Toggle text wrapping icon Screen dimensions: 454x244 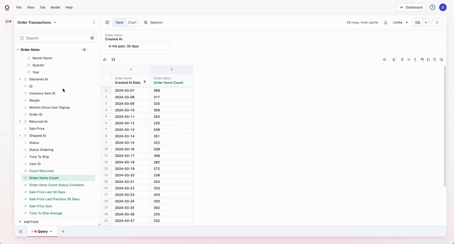pos(441,59)
